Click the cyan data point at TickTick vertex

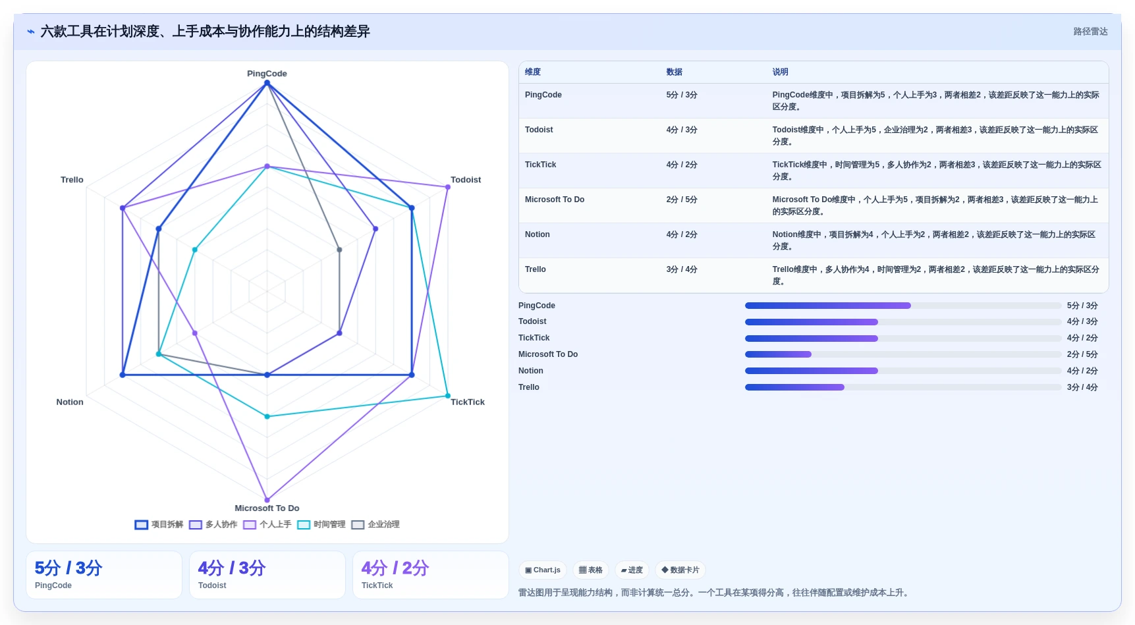point(448,396)
